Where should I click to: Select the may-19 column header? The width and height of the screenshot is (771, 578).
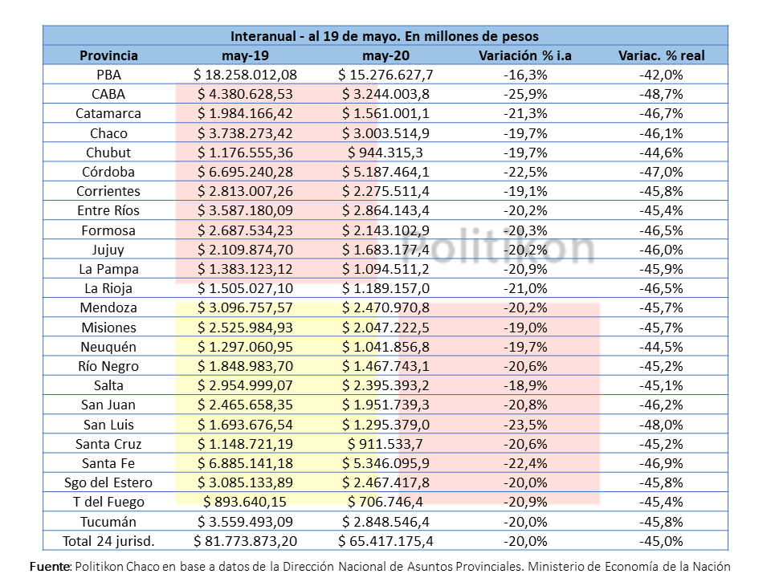pos(245,55)
